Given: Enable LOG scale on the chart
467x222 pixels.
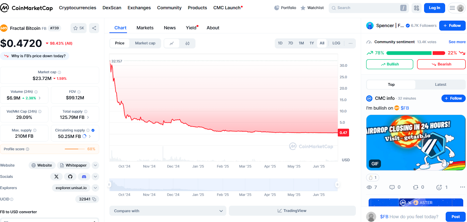Looking at the screenshot, I should click(336, 43).
